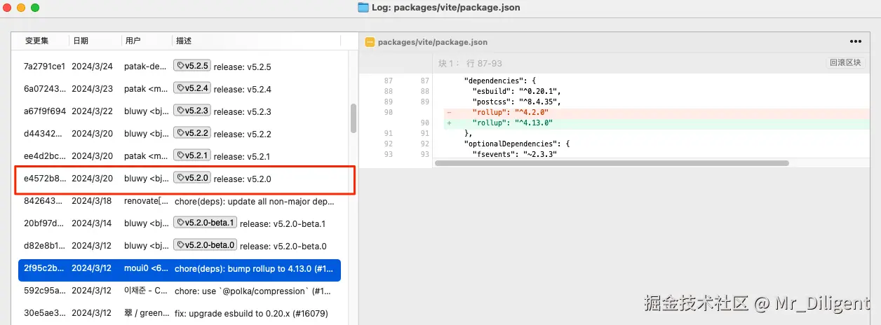Click the 回滚区块 revert hunk button

pos(845,62)
